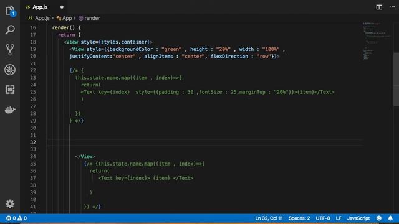Open the More Actions ellipsis menu

pos(392,7)
